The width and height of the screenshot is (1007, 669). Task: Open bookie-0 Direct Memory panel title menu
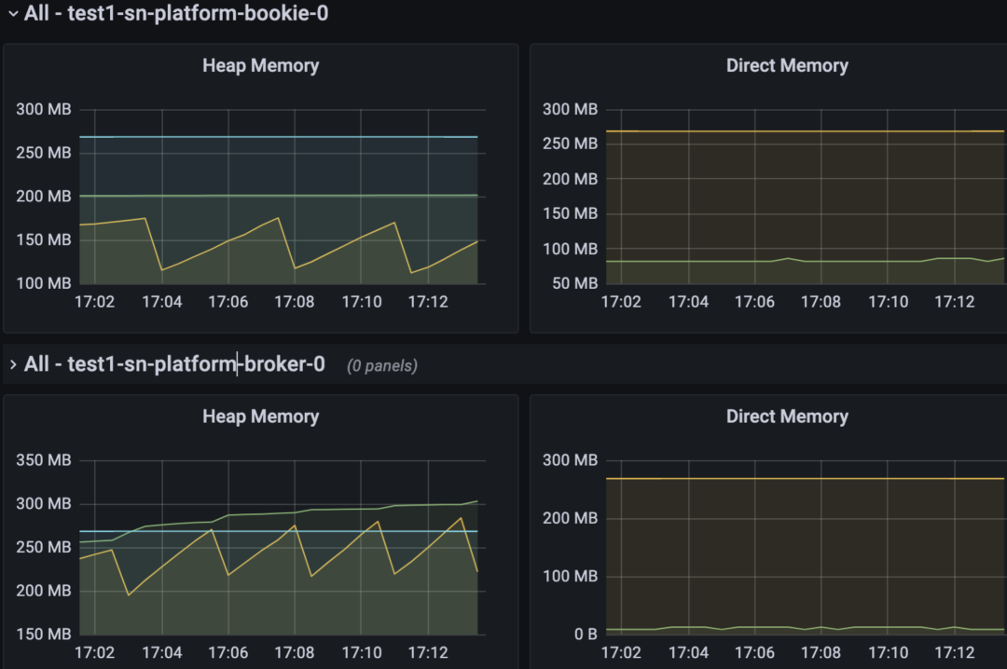coord(787,65)
